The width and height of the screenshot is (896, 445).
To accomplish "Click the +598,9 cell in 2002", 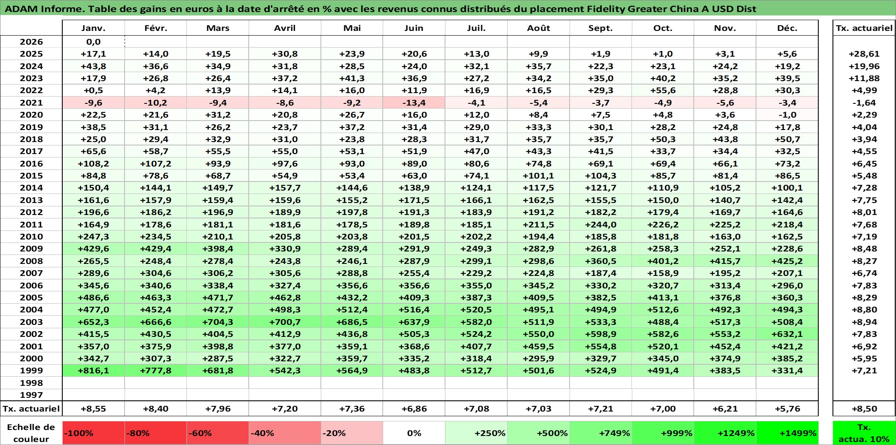I will pos(600,334).
